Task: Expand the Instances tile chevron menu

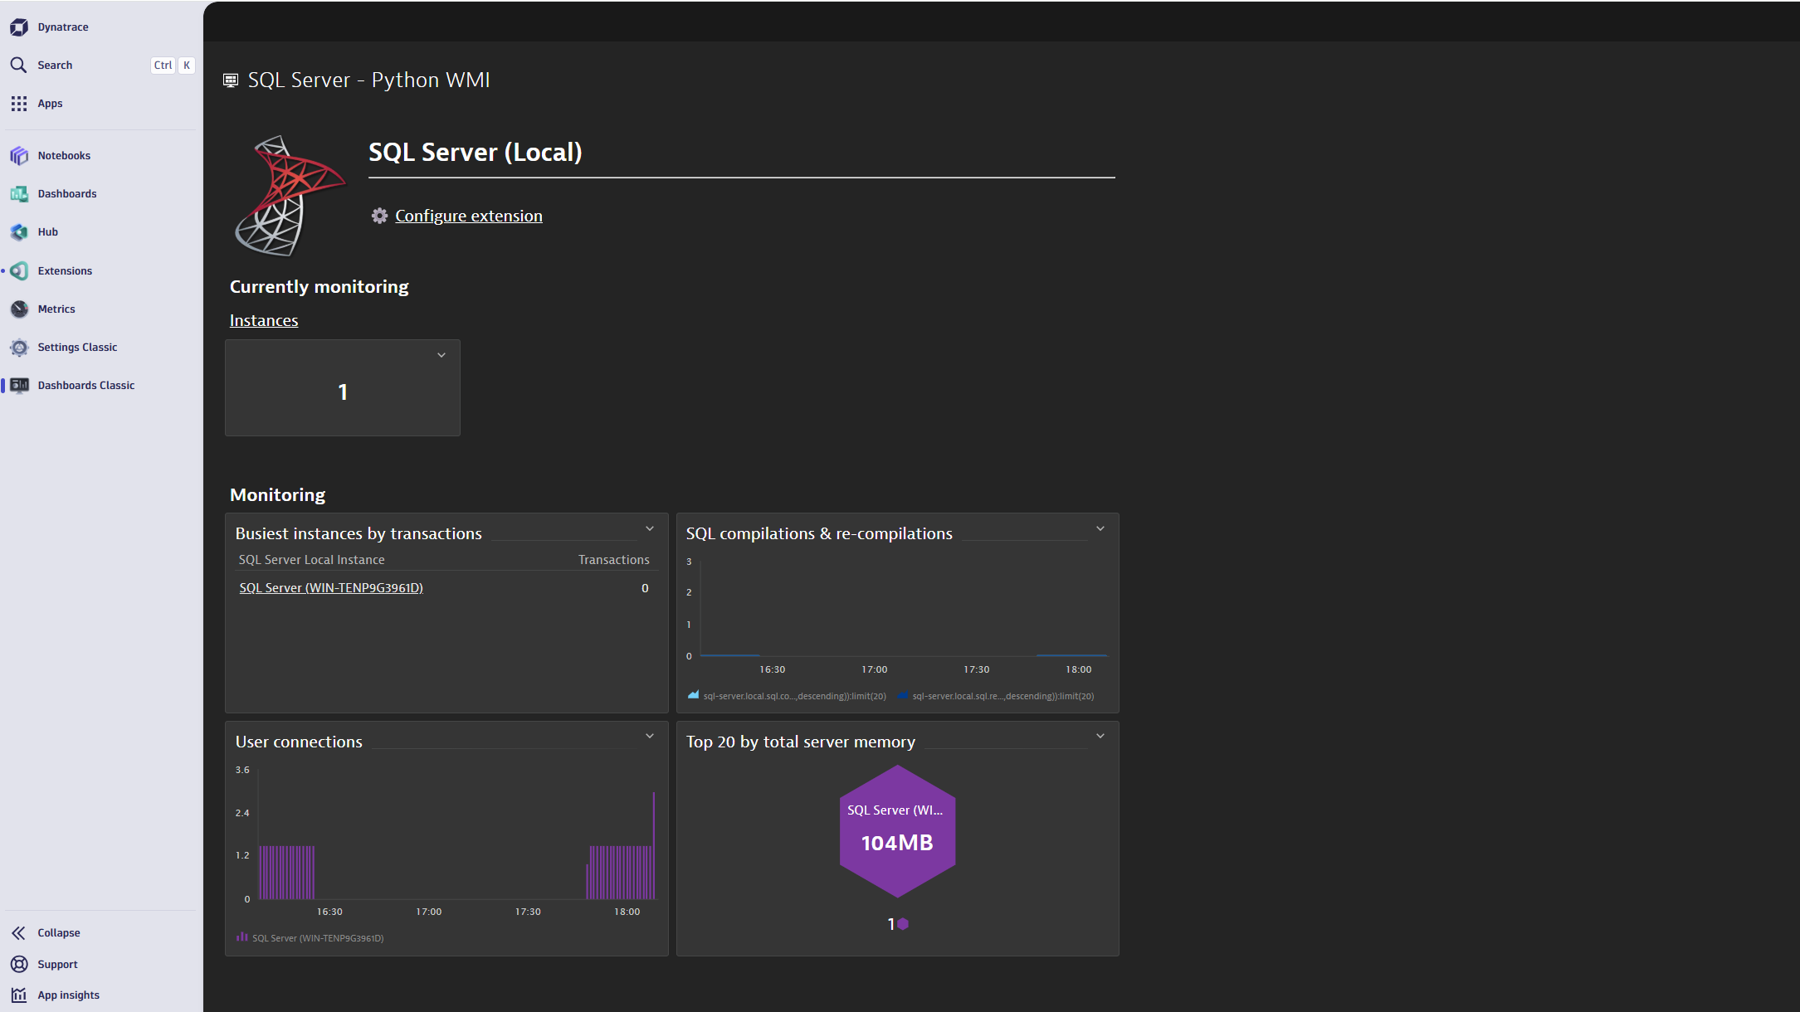Action: pyautogui.click(x=441, y=355)
